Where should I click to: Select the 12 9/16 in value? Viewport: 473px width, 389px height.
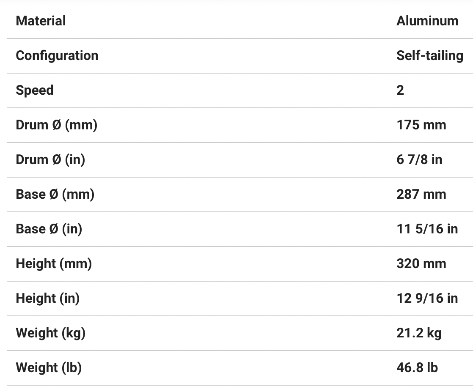[x=427, y=298]
